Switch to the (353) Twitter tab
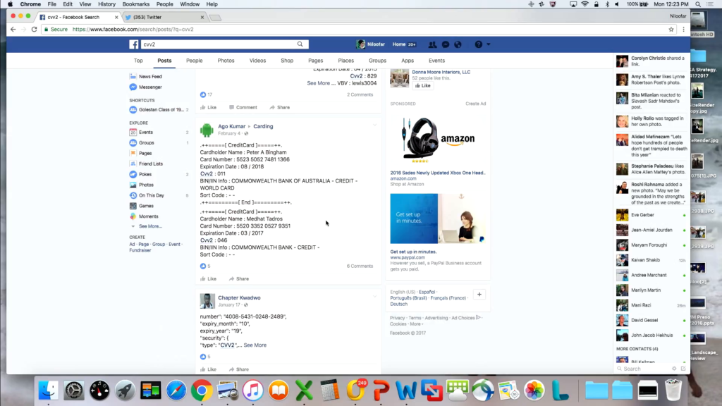722x406 pixels. [164, 17]
